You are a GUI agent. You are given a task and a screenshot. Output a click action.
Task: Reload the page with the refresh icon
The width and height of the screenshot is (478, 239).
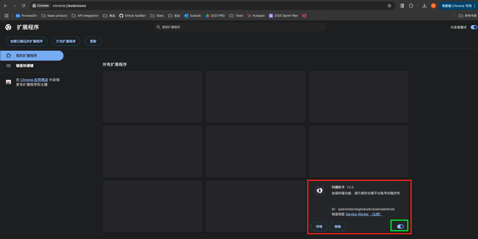23,6
